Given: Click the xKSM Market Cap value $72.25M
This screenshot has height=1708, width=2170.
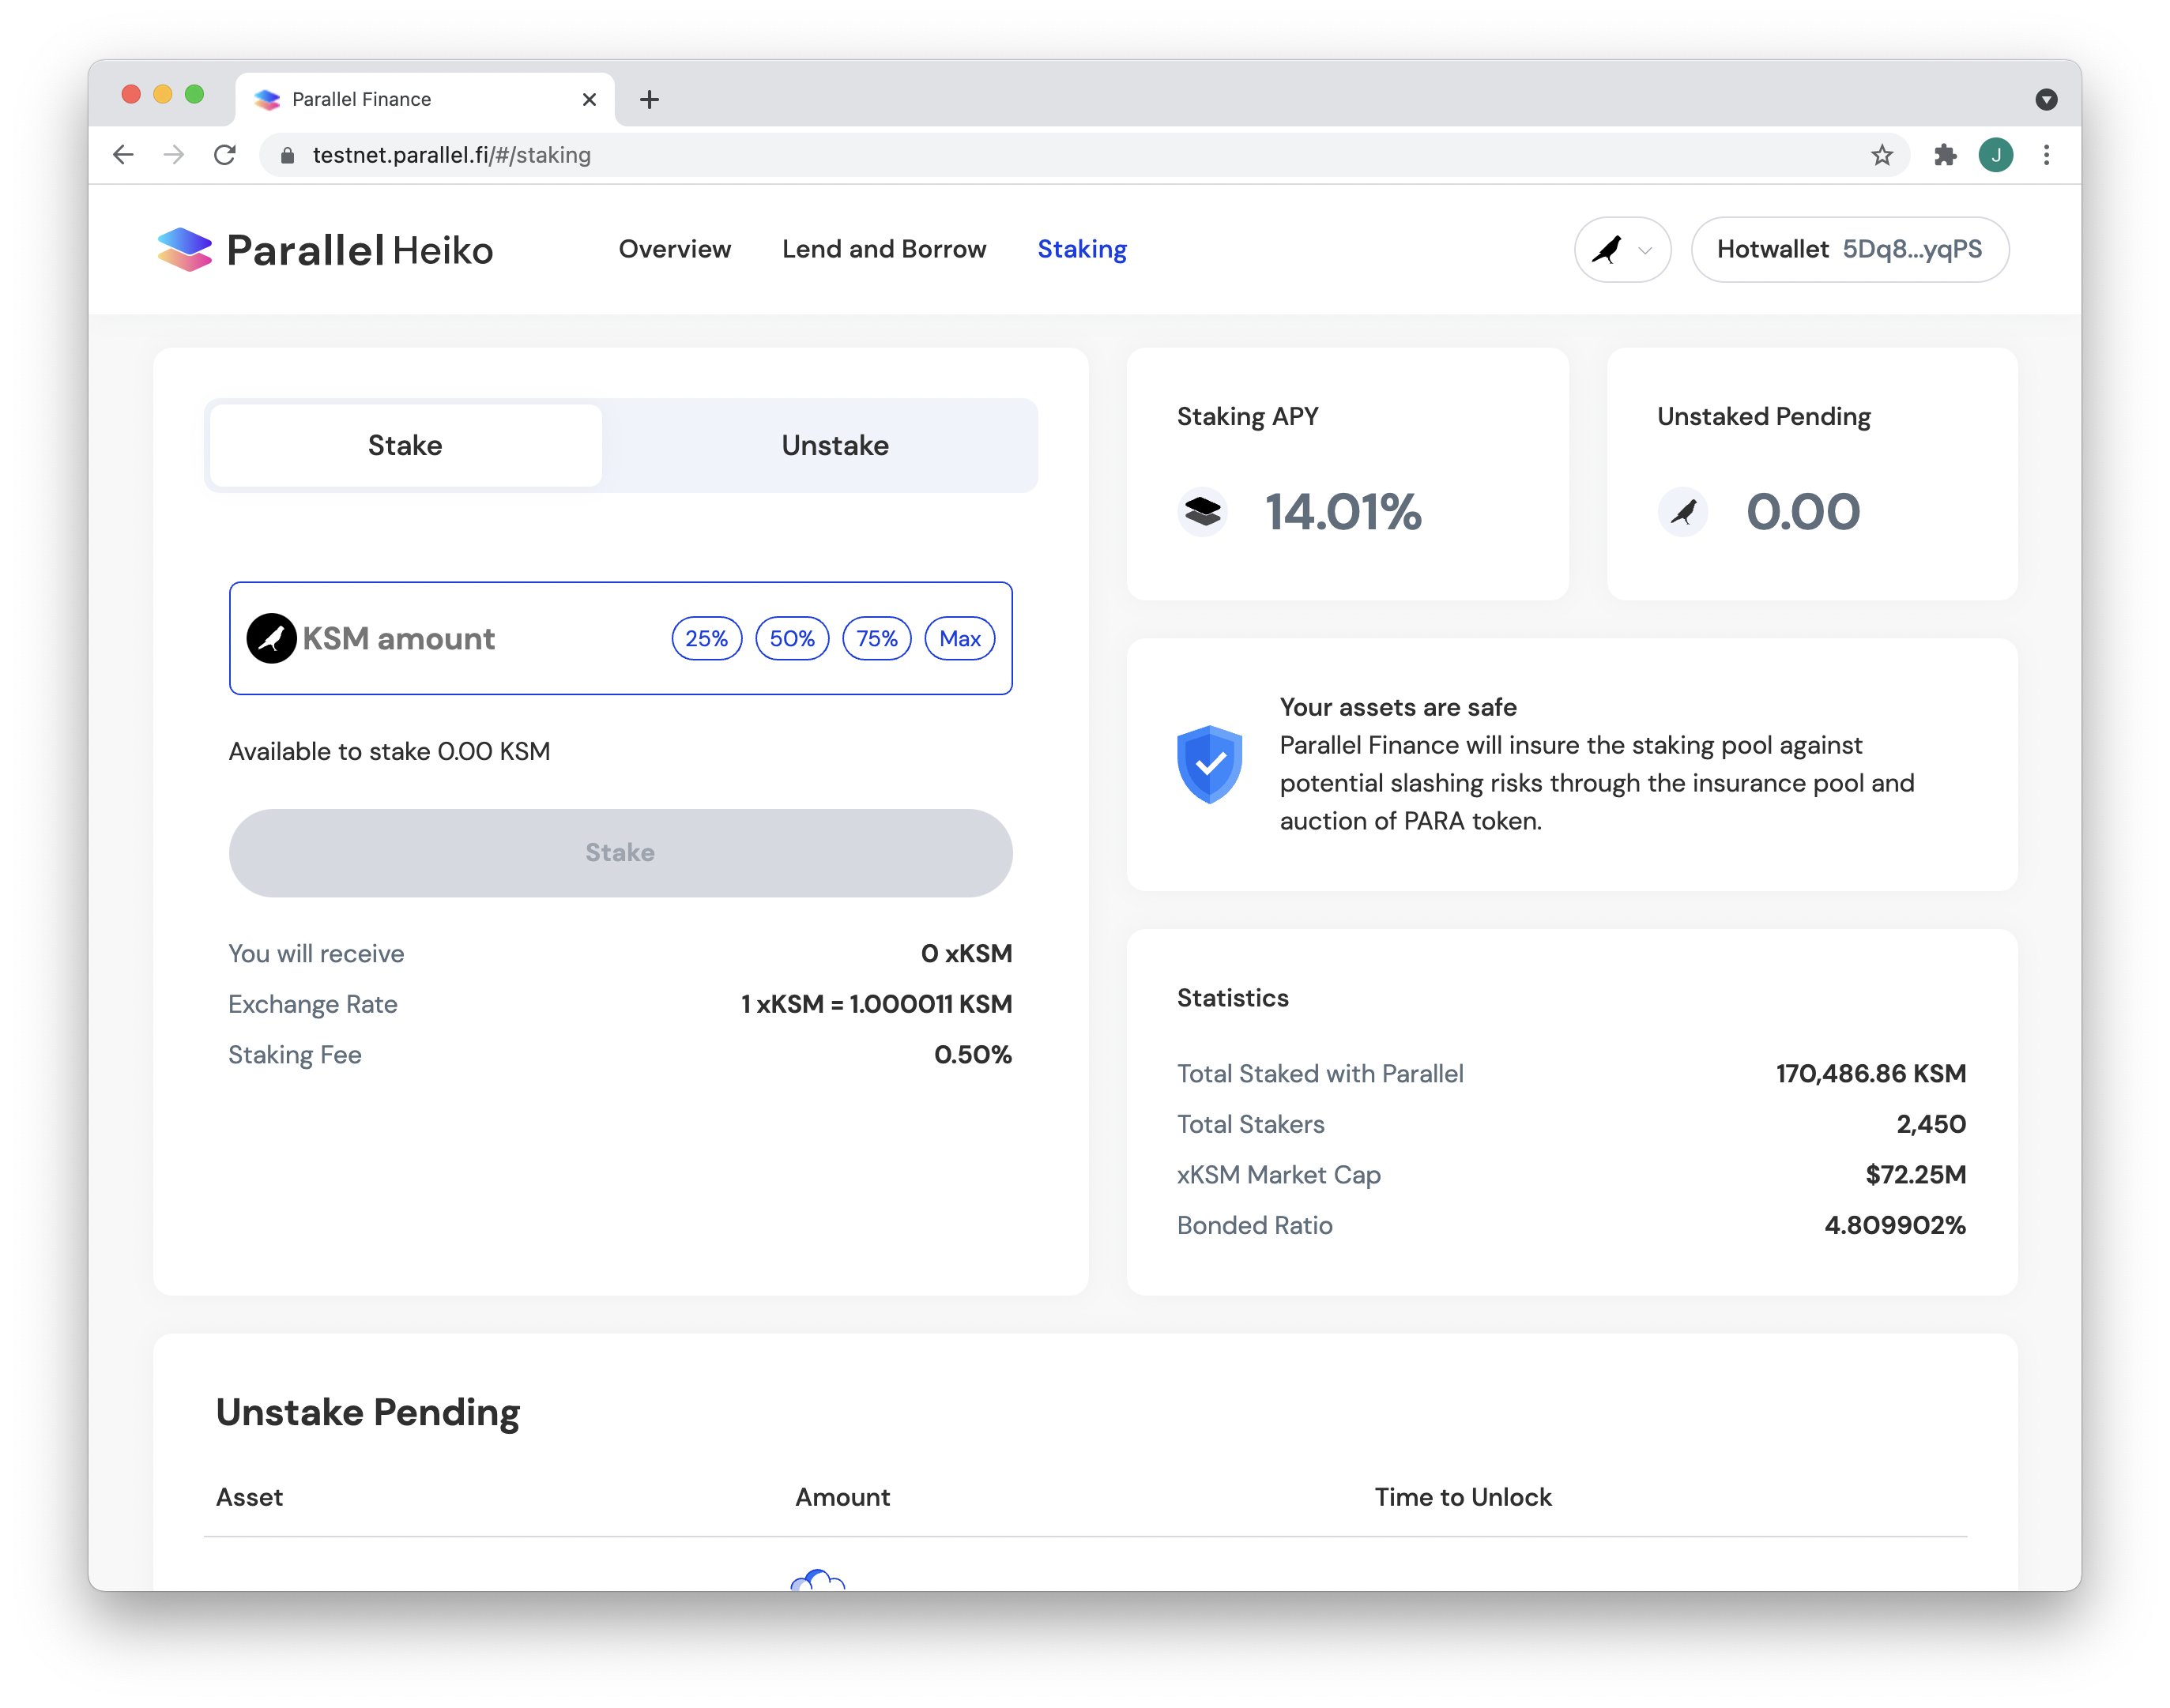Looking at the screenshot, I should [1916, 1174].
